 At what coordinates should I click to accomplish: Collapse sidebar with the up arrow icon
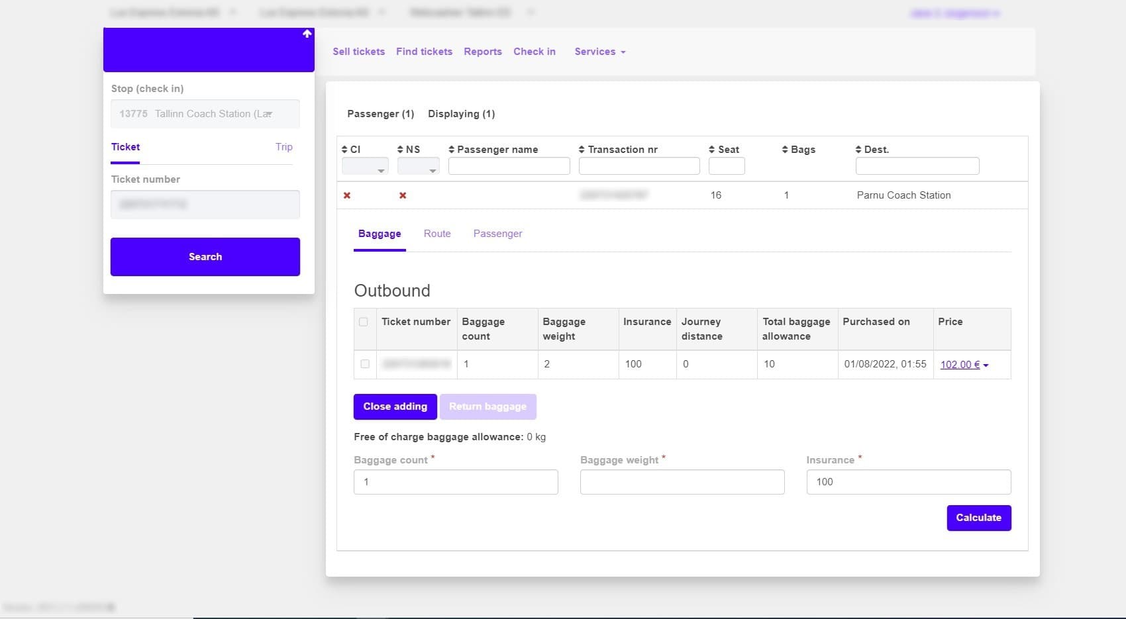pos(307,34)
